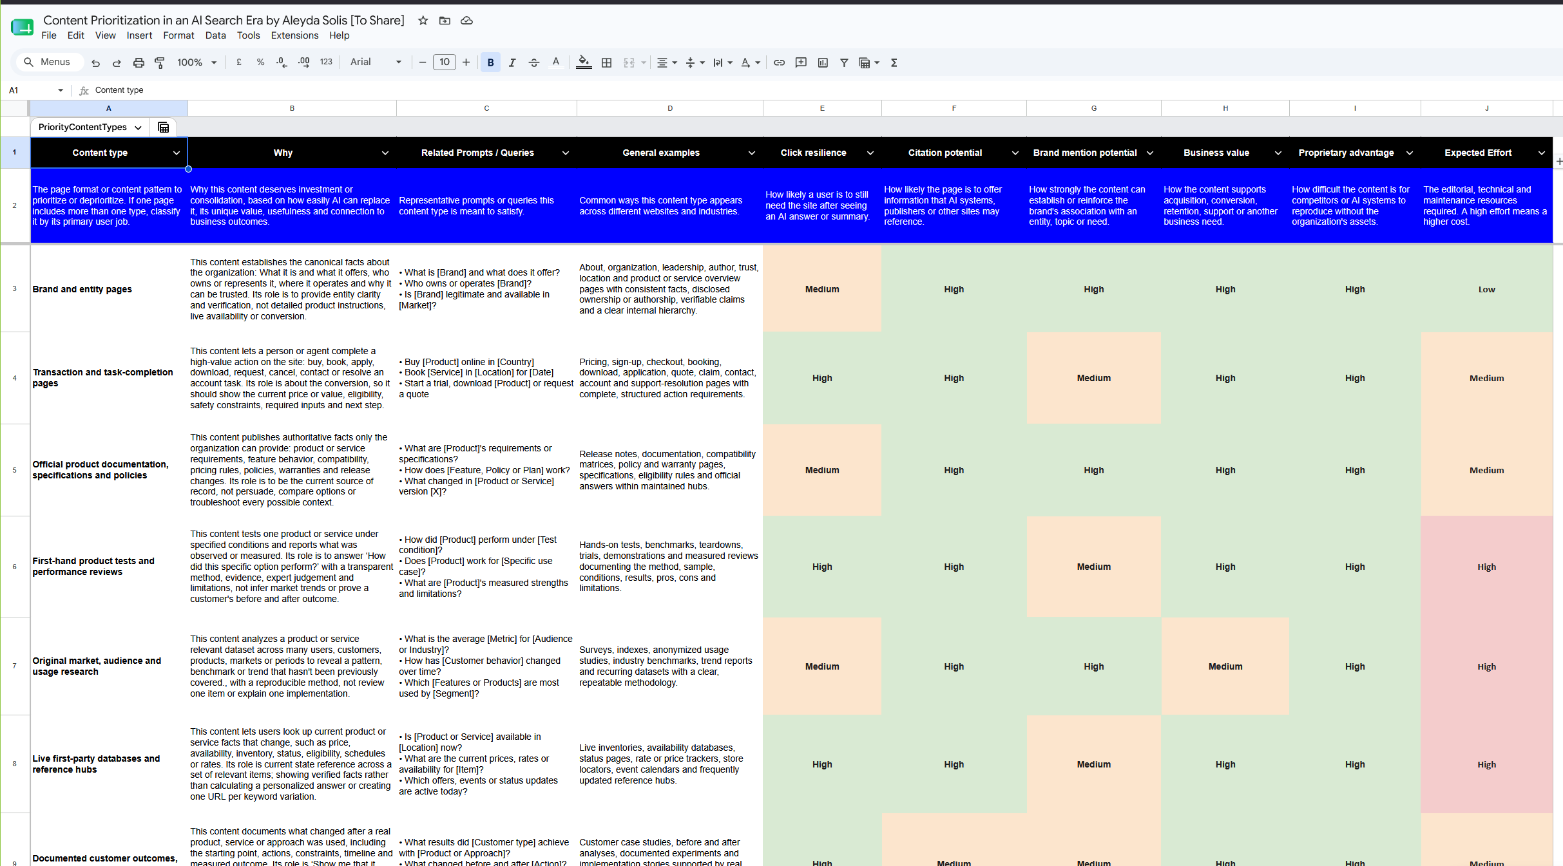The image size is (1563, 866).
Task: Toggle bold formatting button
Action: click(x=491, y=62)
